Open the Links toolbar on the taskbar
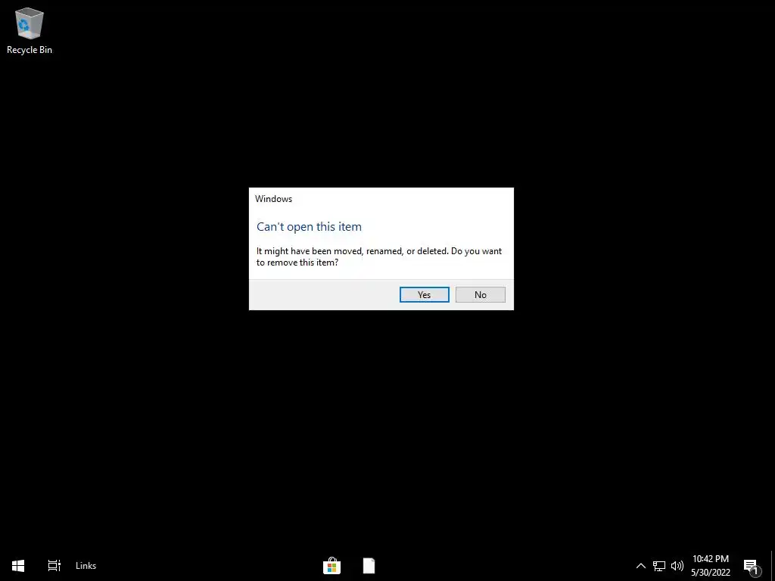Viewport: 775px width, 581px height. (x=86, y=566)
